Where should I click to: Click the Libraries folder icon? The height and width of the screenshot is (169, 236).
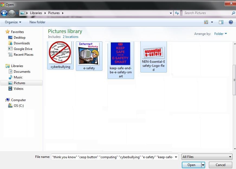click(x=8, y=66)
